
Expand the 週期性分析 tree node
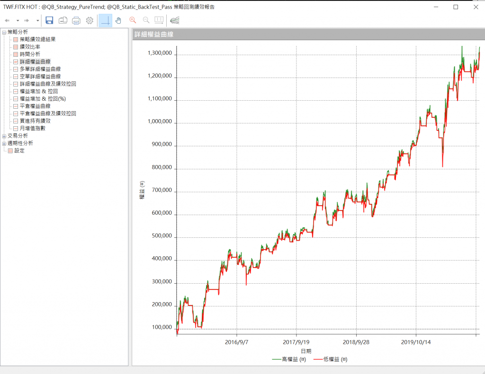4,143
